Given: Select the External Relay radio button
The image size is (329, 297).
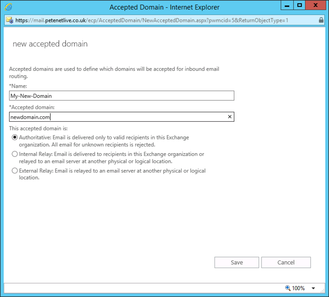Looking at the screenshot, I should pos(14,171).
